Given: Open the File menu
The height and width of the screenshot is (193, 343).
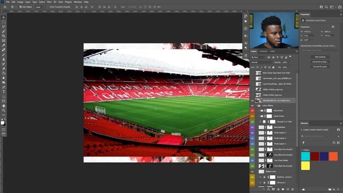Looking at the screenshot, I should pyautogui.click(x=8, y=2).
